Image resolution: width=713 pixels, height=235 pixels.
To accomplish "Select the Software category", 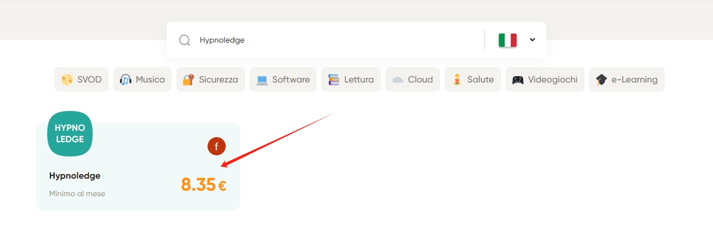I will [x=283, y=80].
